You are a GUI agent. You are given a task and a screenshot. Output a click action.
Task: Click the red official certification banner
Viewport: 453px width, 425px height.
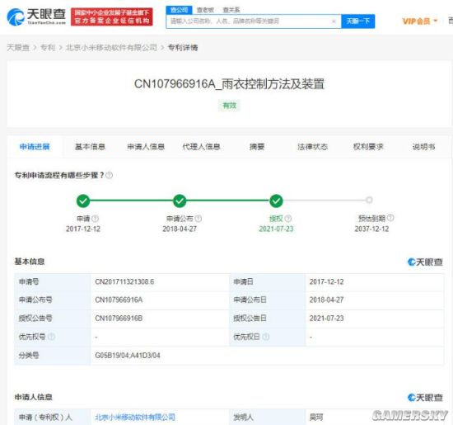pyautogui.click(x=112, y=17)
